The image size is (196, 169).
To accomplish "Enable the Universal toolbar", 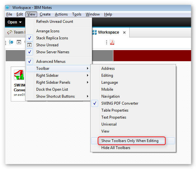I will point(133,124).
